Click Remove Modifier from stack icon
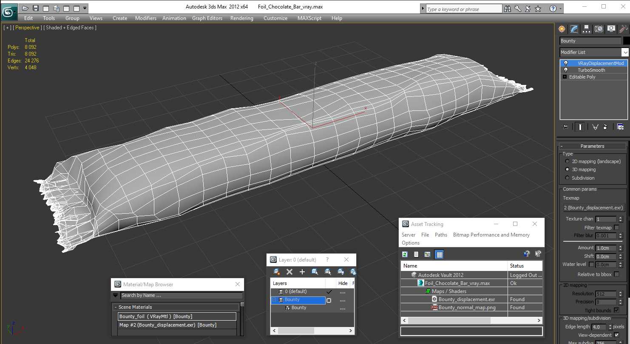The width and height of the screenshot is (630, 344). (605, 127)
